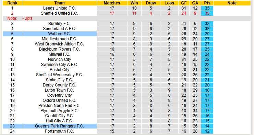Image resolution: width=254 pixels, height=135 pixels.
Task: Open the Sheffield United F.C. team link
Action: point(59,13)
